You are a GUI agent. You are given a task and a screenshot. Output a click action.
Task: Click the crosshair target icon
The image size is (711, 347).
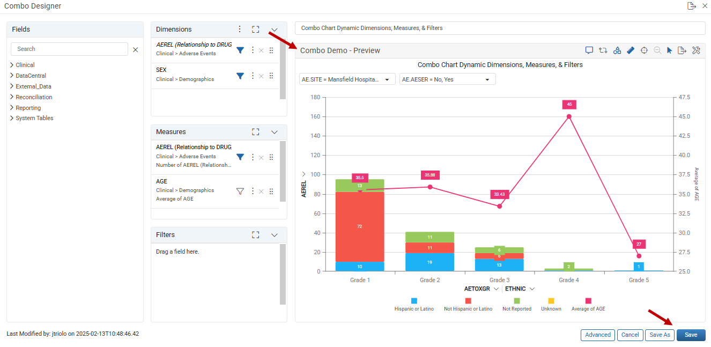(644, 50)
